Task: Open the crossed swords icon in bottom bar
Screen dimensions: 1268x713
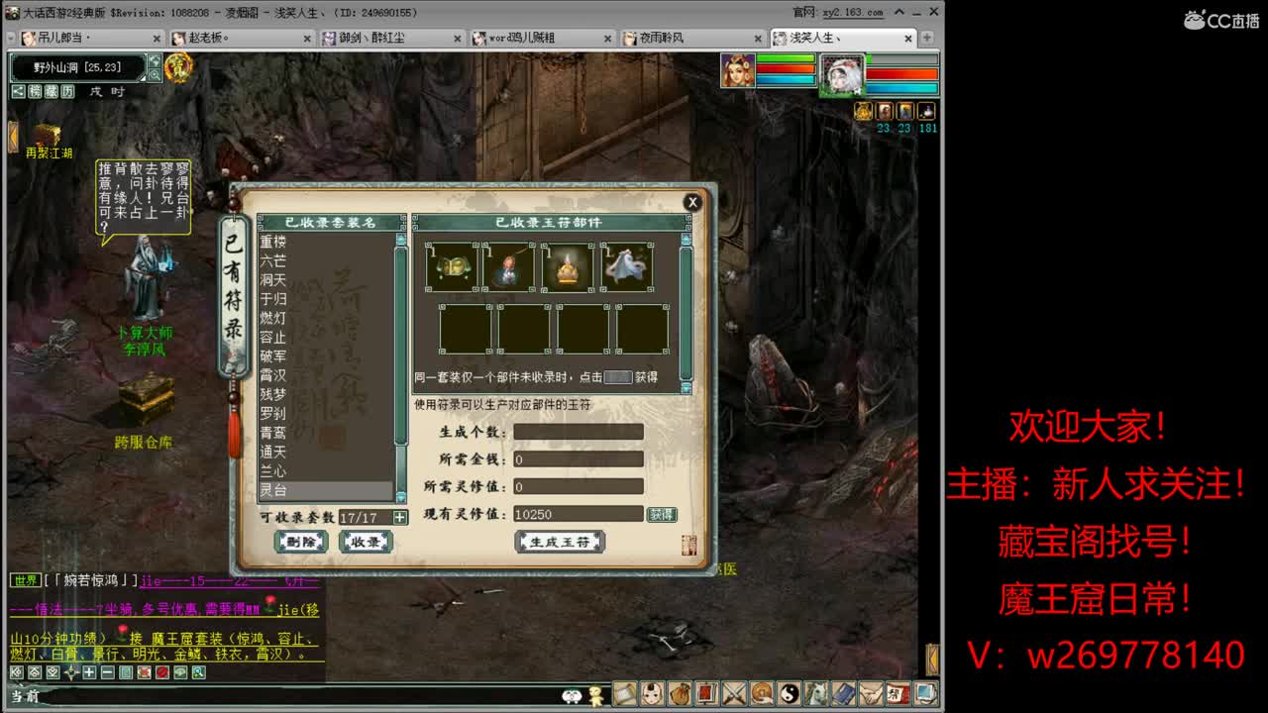Action: point(734,693)
